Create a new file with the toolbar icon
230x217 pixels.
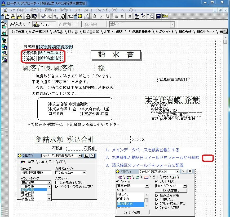7,16
